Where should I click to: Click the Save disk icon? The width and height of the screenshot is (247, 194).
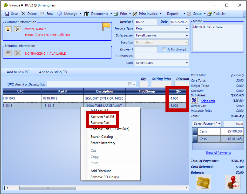coord(7,14)
